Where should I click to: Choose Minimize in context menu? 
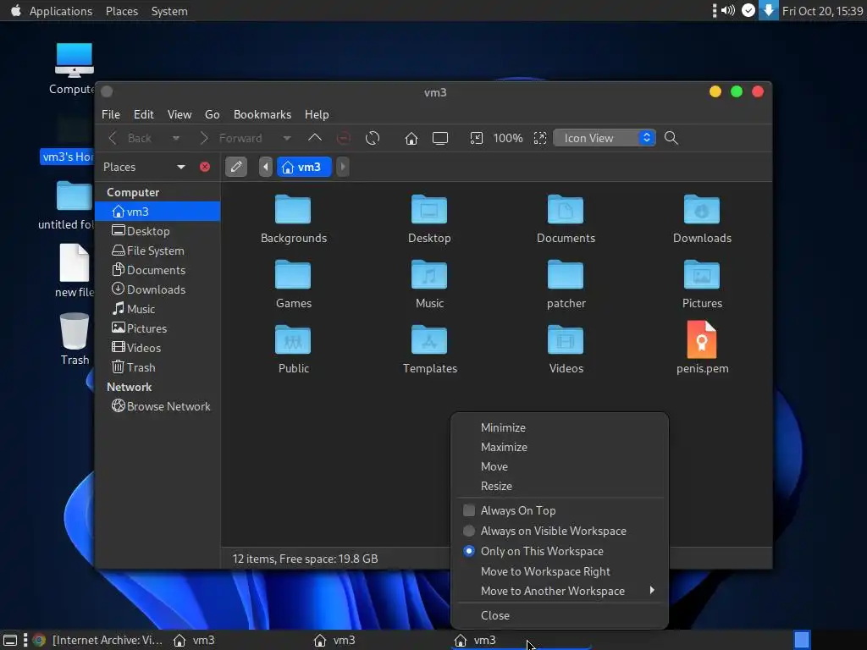pyautogui.click(x=560, y=427)
